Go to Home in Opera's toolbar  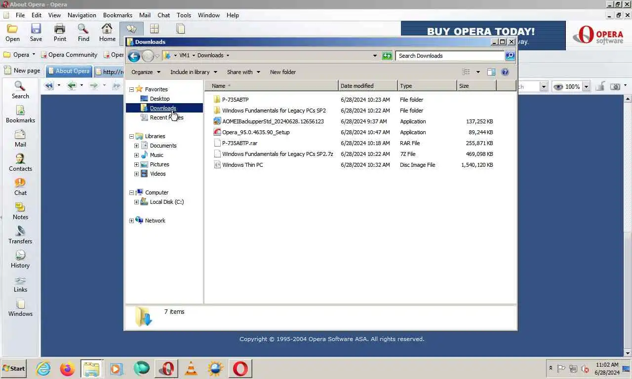(107, 33)
